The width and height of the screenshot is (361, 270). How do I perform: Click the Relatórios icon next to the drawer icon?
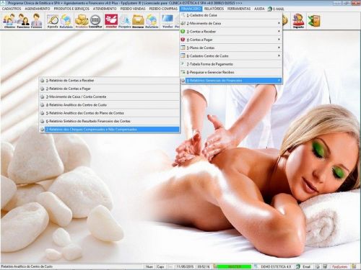pos(152,21)
